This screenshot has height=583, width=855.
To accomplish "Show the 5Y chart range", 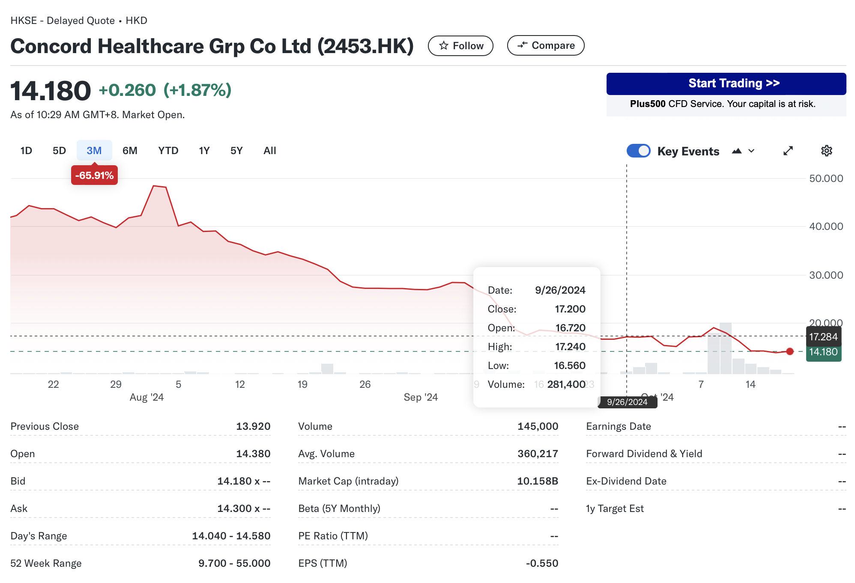I will (x=236, y=151).
